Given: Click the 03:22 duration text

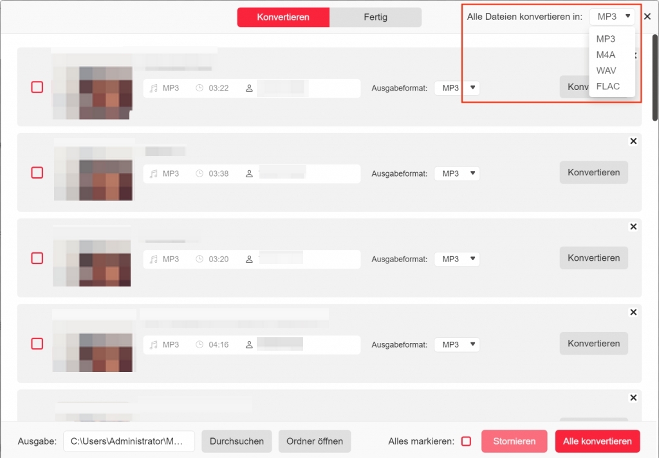Looking at the screenshot, I should 219,88.
